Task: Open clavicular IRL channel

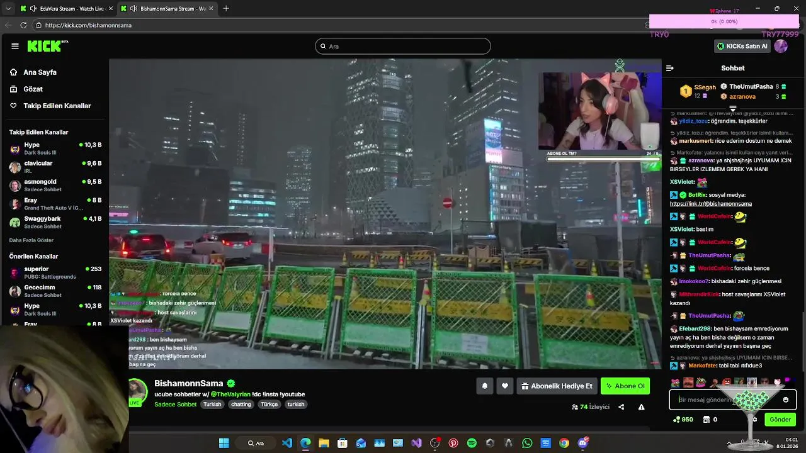Action: coord(55,167)
